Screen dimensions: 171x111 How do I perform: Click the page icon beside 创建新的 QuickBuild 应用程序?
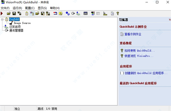coord(122,73)
